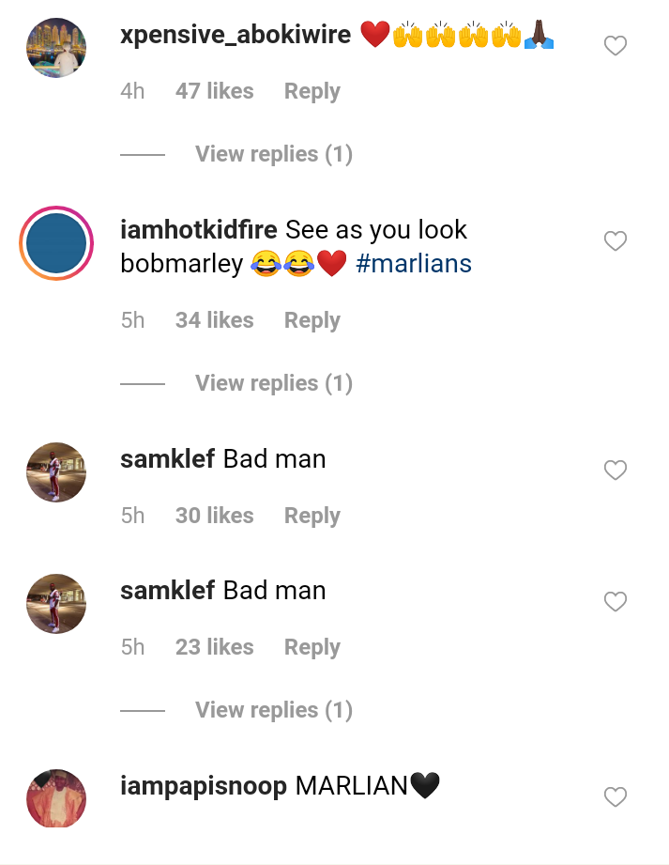Viewport: 669px width, 865px height.
Task: Expand replies under xpensive_abokiwire's comment
Action: 274,154
